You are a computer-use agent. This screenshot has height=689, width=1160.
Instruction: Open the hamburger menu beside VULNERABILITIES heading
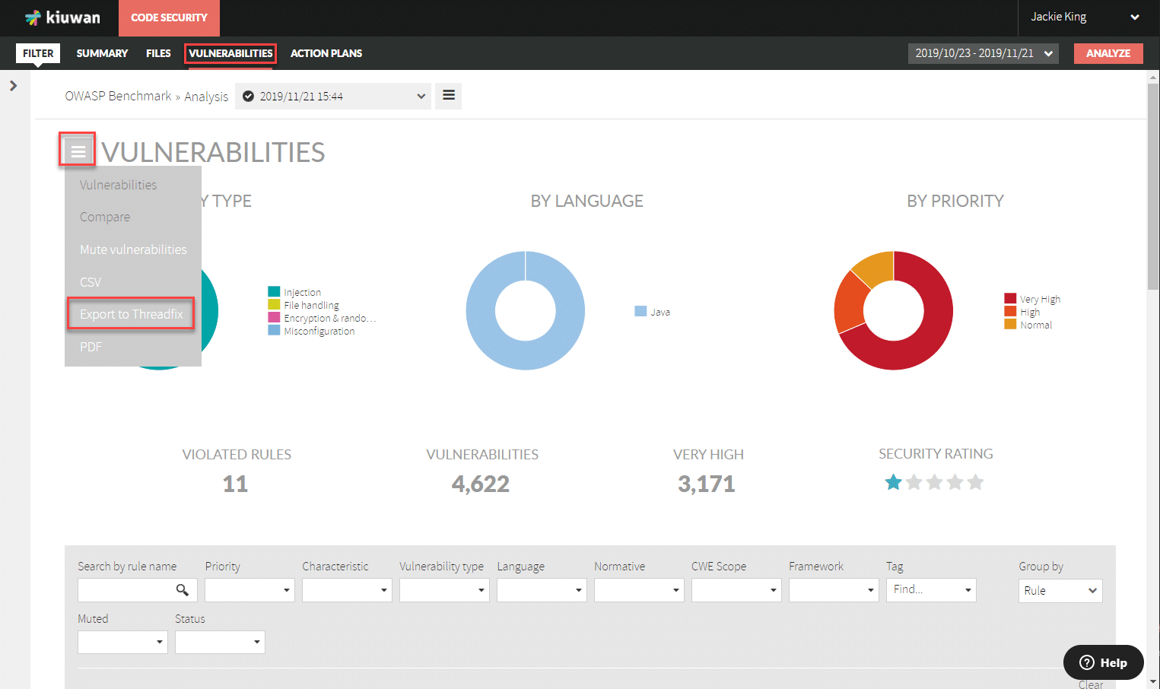coord(77,149)
